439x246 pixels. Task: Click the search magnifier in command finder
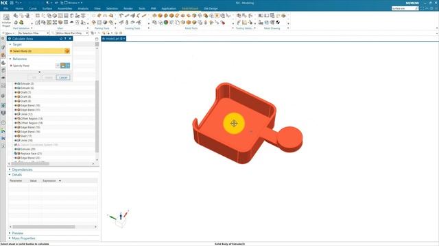tap(416, 8)
